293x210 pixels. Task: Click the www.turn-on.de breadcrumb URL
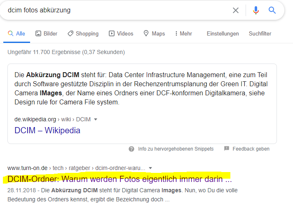76,168
